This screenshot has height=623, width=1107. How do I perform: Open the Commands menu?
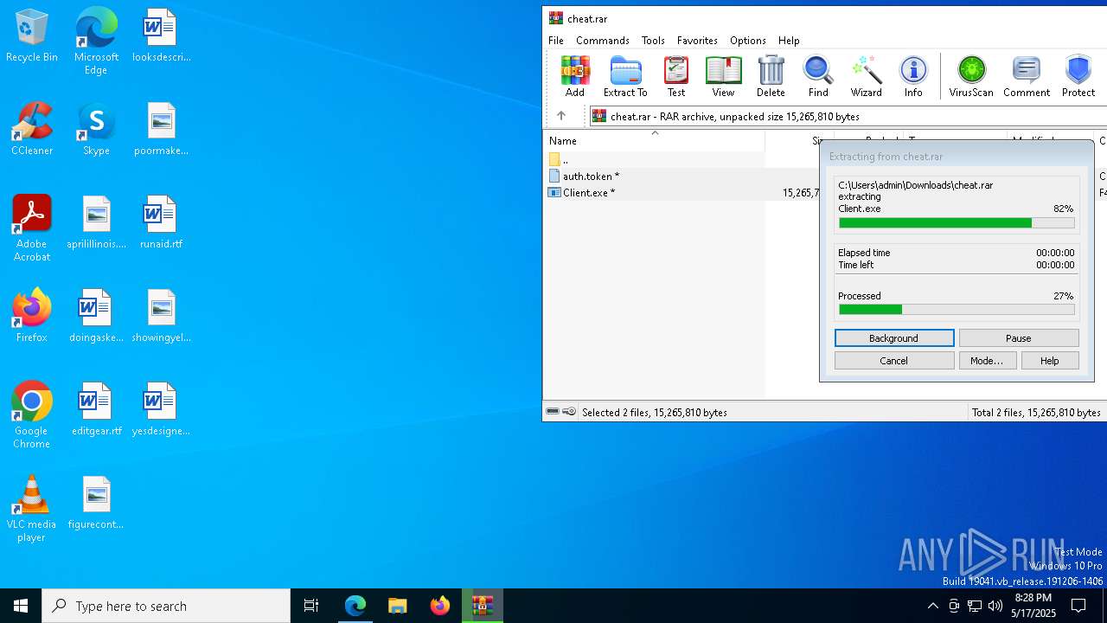click(603, 41)
